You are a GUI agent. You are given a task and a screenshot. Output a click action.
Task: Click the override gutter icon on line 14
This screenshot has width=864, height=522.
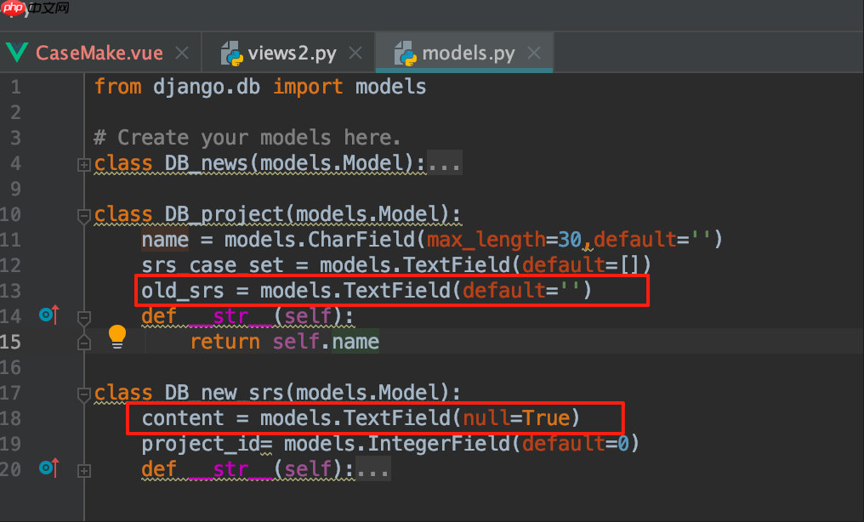click(x=49, y=316)
